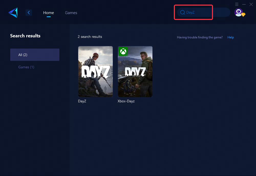256x176 pixels.
Task: Select the All (2) filter
Action: [35, 55]
